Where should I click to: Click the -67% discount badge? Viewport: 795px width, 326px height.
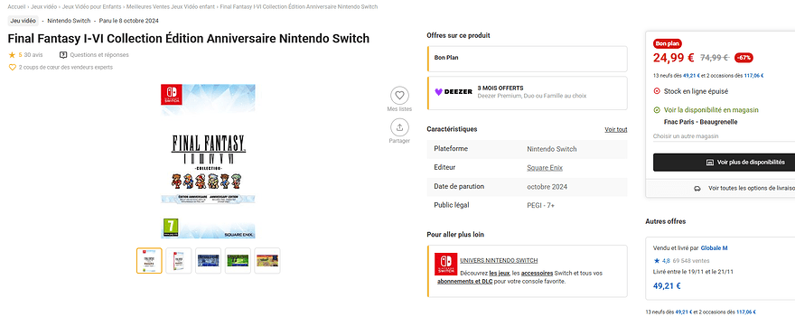point(744,58)
